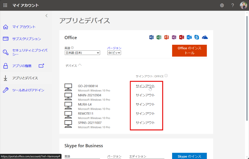Sign out device GO-20180814
The height and width of the screenshot is (159, 249).
(x=145, y=86)
